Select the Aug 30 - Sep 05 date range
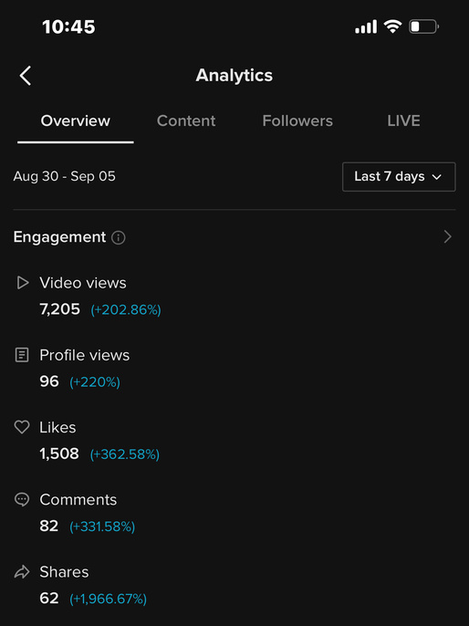Viewport: 469px width, 626px height. click(x=64, y=176)
